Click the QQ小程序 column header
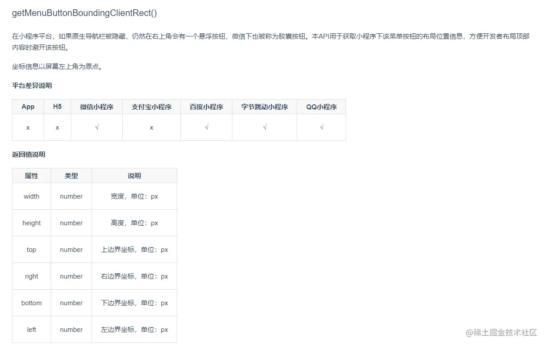This screenshot has height=347, width=547. tap(321, 107)
